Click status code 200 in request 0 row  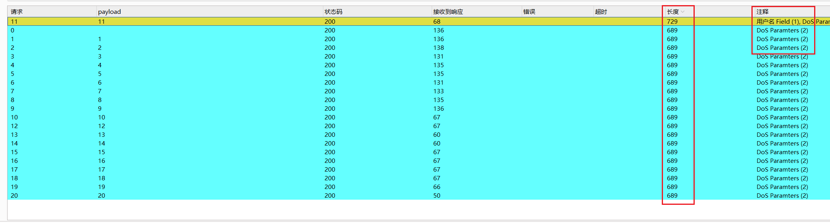pos(330,30)
